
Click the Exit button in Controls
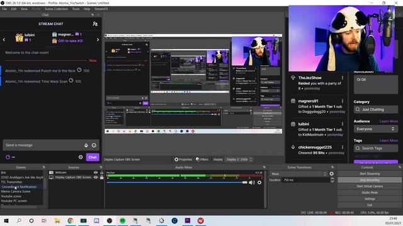tap(370, 205)
